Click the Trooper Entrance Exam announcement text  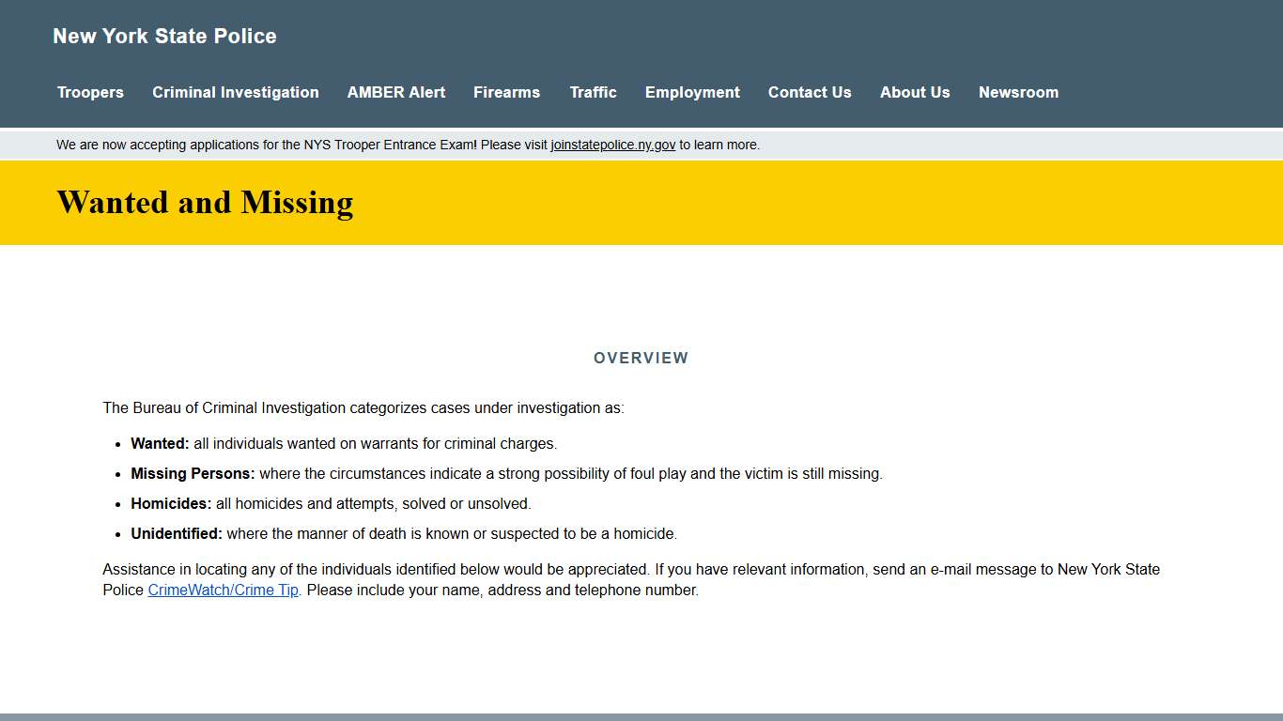tap(301, 145)
